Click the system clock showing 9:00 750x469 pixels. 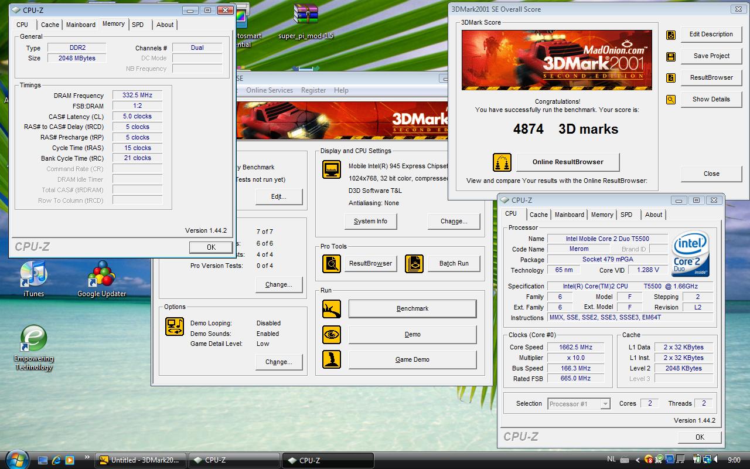pos(734,460)
